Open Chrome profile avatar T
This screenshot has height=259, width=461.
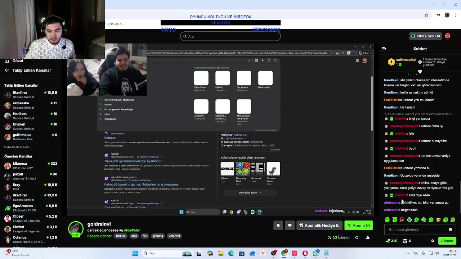click(447, 15)
